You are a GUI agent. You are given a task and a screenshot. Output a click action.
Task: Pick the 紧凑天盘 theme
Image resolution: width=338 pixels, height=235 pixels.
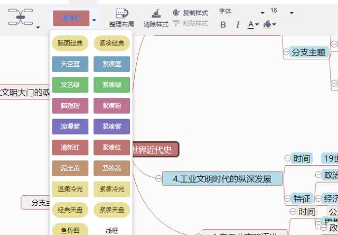111,210
